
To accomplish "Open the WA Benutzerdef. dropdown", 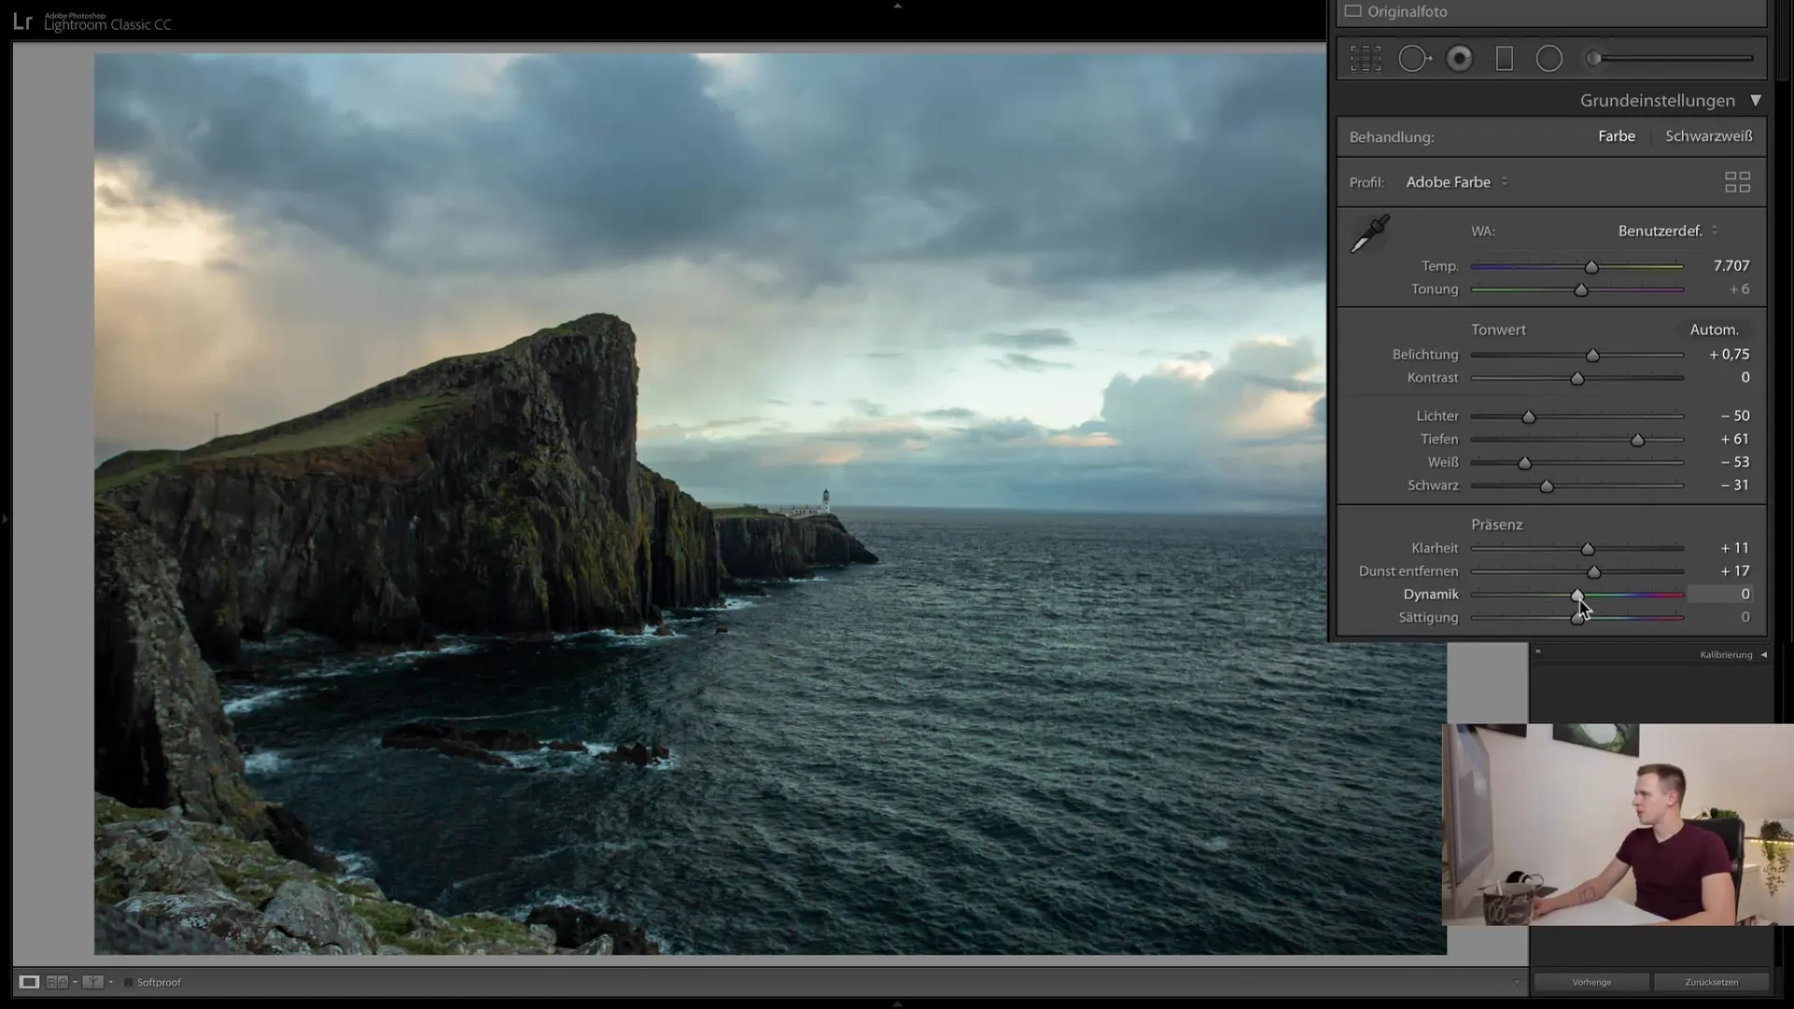I will tap(1668, 231).
